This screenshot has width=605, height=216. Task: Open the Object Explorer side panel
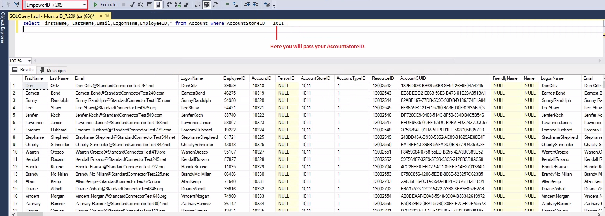[x=2, y=28]
